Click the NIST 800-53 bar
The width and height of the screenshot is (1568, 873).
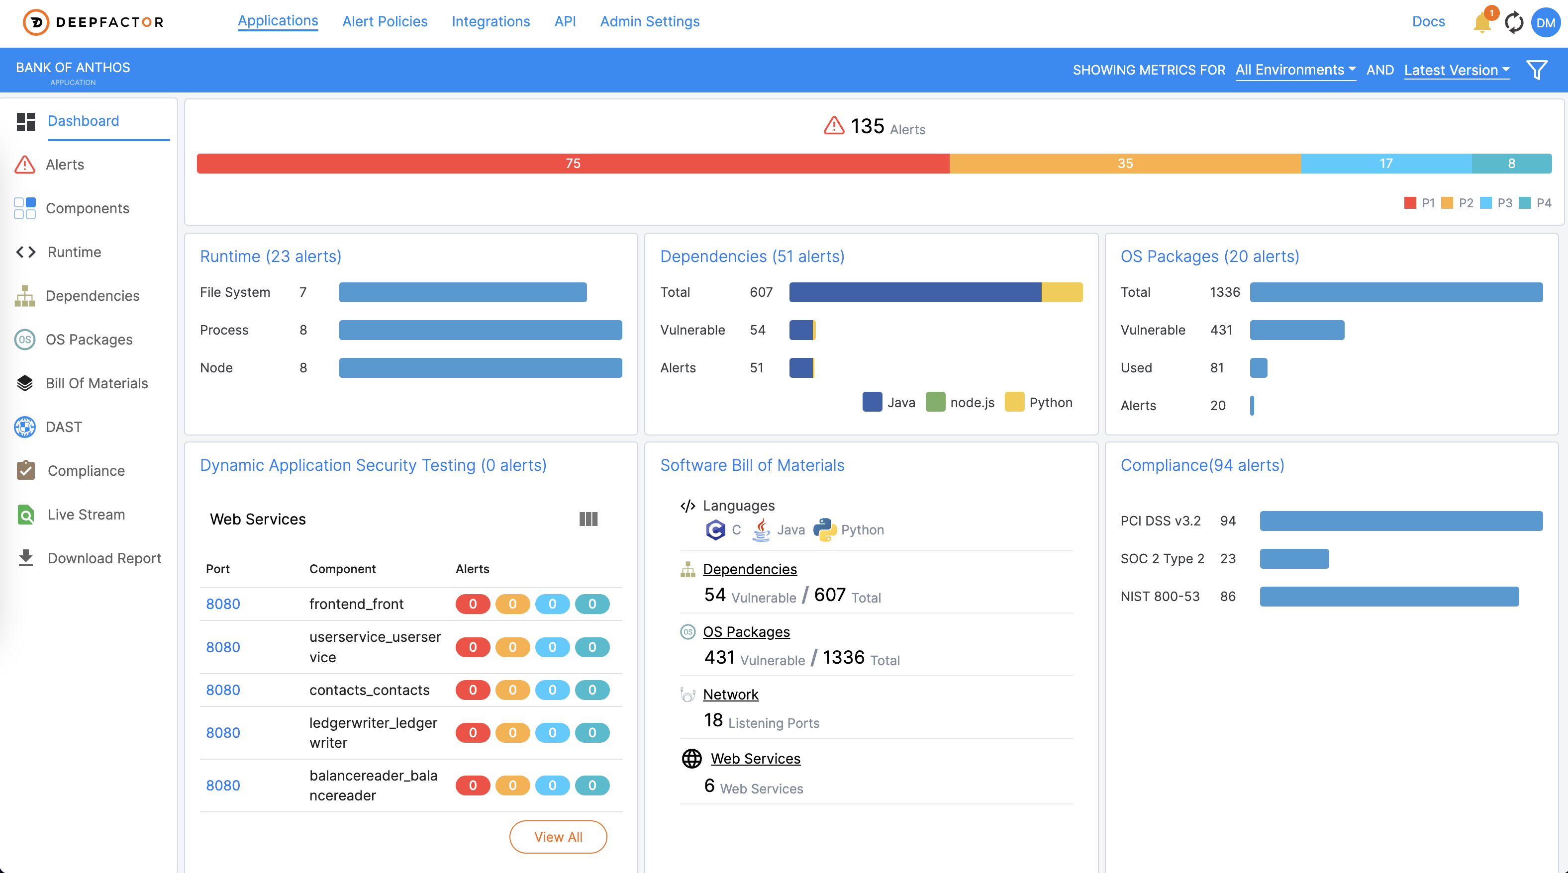(1389, 596)
